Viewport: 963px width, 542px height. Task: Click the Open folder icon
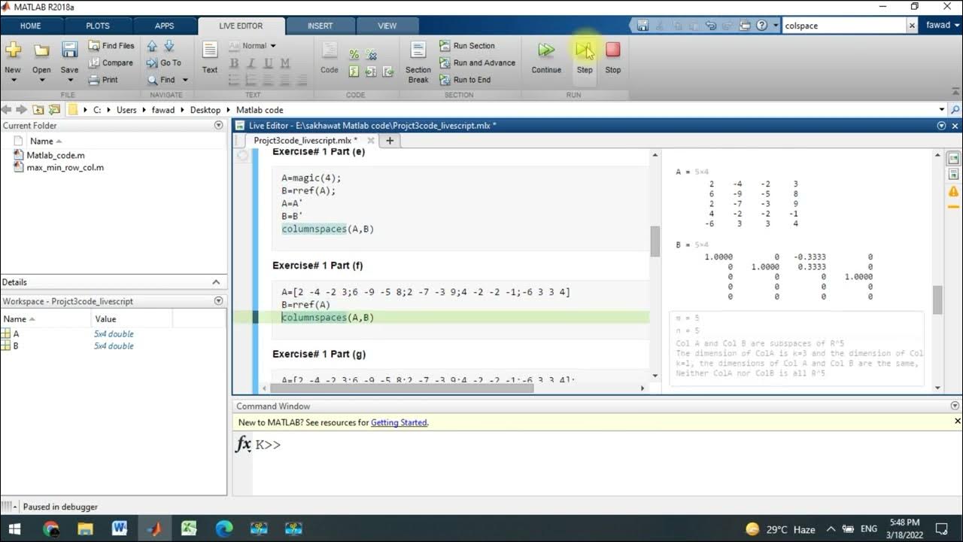(x=41, y=50)
